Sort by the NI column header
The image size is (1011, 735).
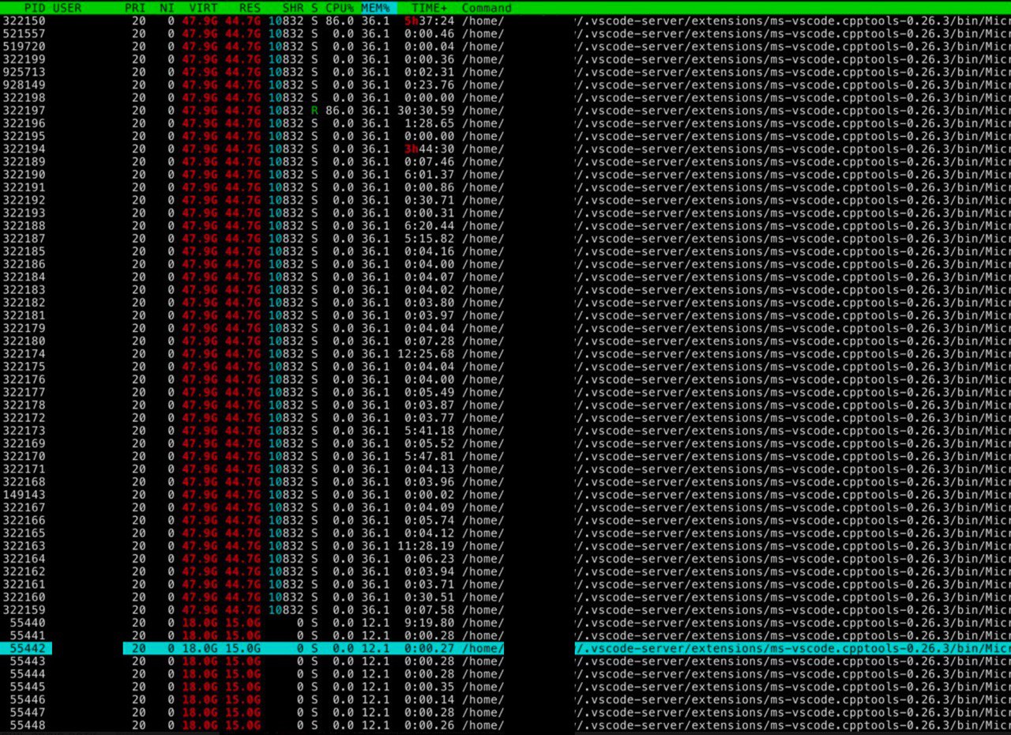[x=167, y=8]
